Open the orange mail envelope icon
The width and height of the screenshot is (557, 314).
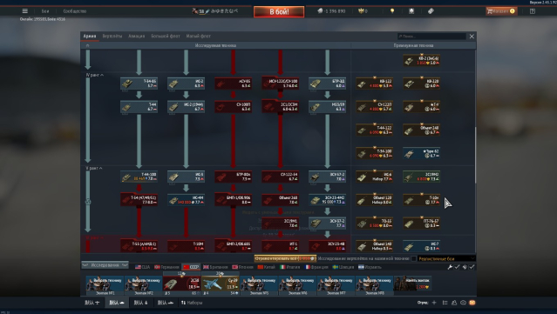click(472, 303)
